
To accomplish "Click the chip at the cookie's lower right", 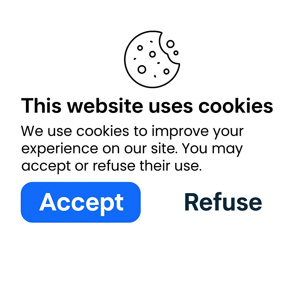I will [166, 71].
